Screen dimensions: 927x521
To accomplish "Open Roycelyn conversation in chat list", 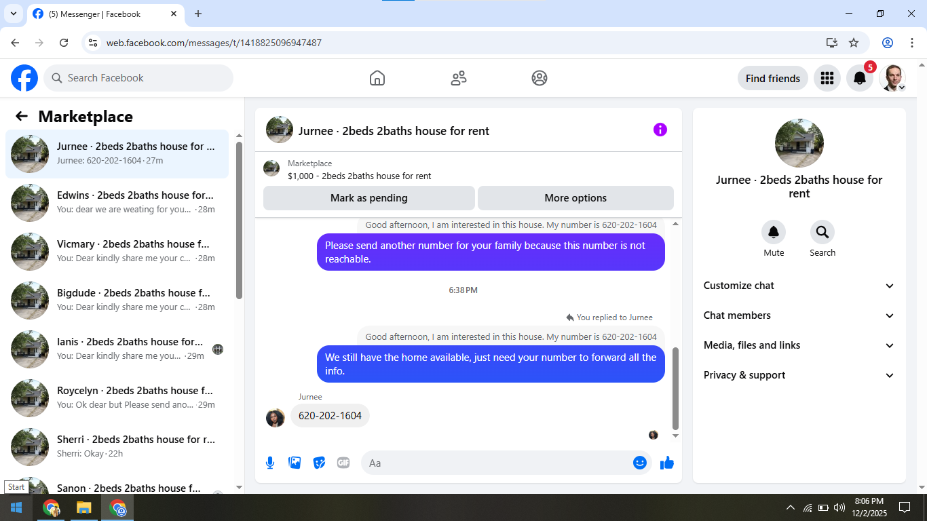I will point(117,398).
